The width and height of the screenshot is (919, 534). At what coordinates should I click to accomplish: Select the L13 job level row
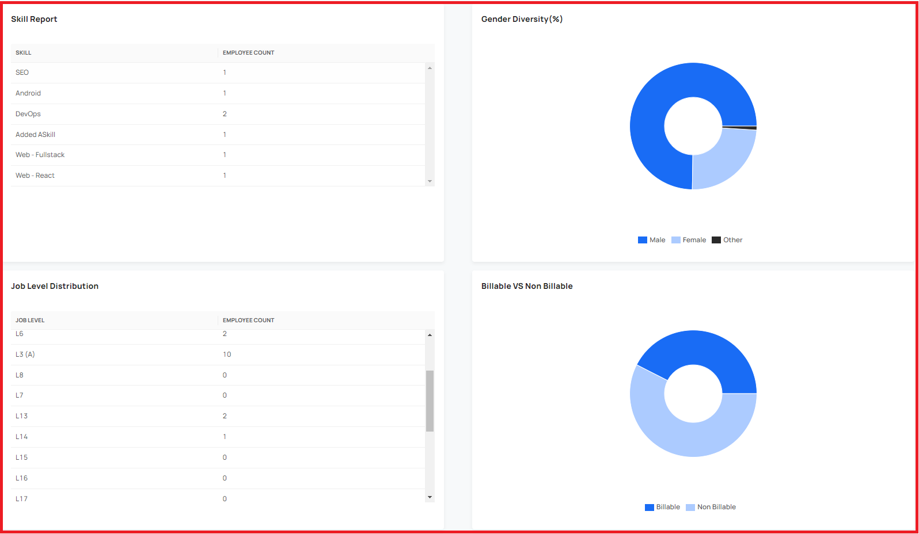coord(218,416)
